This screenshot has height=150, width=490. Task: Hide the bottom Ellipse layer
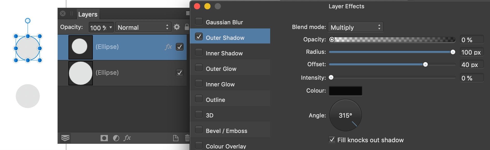pyautogui.click(x=180, y=73)
